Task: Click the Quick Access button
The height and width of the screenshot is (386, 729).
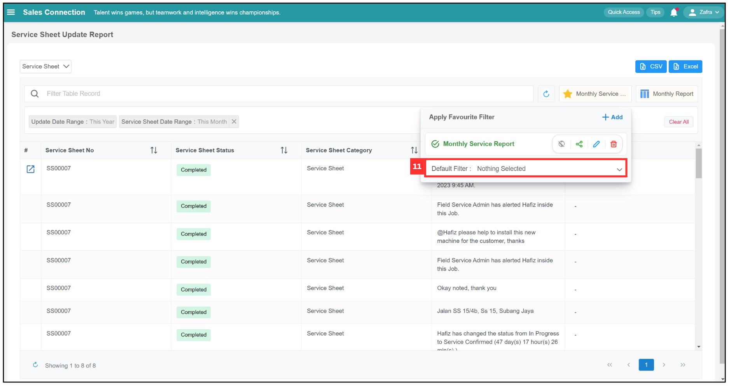Action: coord(624,12)
